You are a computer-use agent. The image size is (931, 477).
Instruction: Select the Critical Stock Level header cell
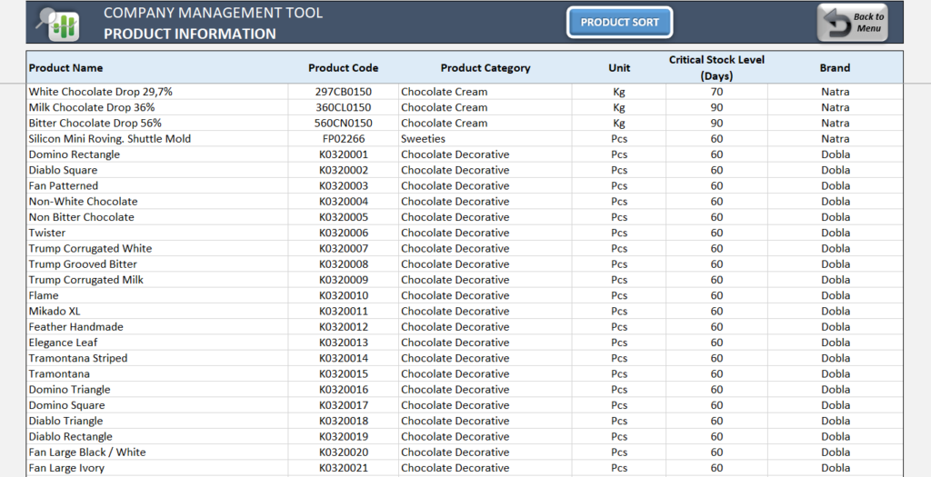(x=716, y=68)
